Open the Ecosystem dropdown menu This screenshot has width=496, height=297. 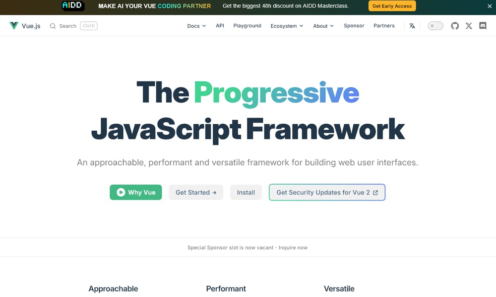click(x=287, y=25)
